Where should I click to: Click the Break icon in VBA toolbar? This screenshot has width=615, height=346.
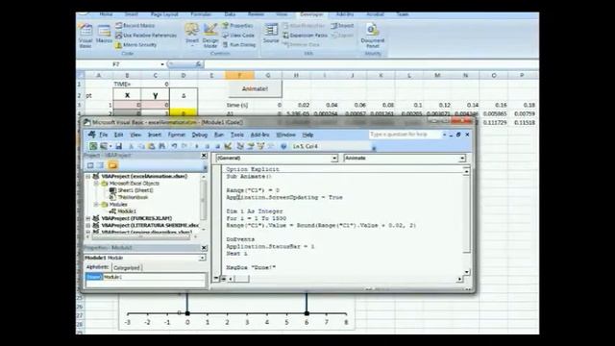tap(208, 146)
